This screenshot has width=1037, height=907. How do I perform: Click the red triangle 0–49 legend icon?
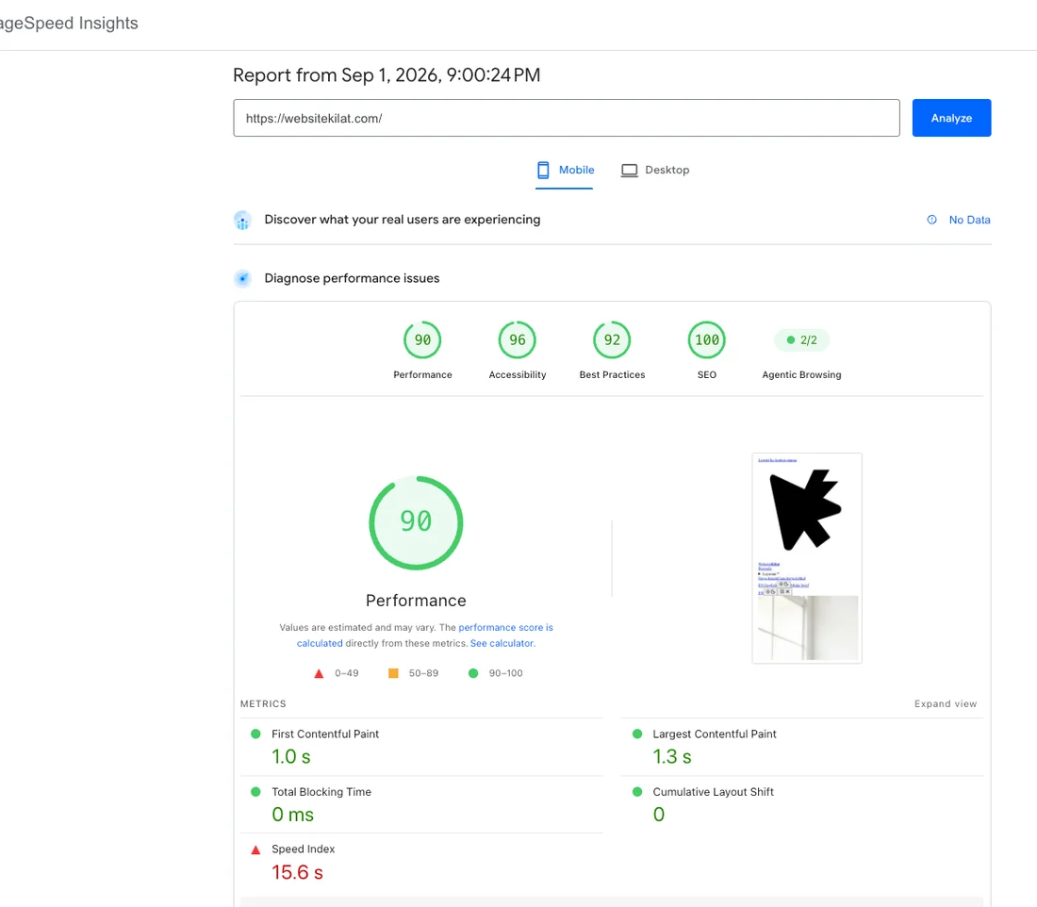tap(319, 673)
